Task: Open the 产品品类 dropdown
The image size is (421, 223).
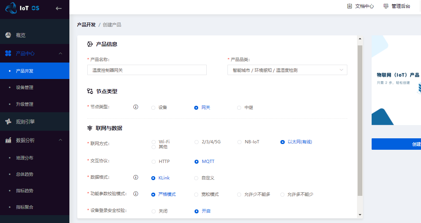Action: [287, 70]
